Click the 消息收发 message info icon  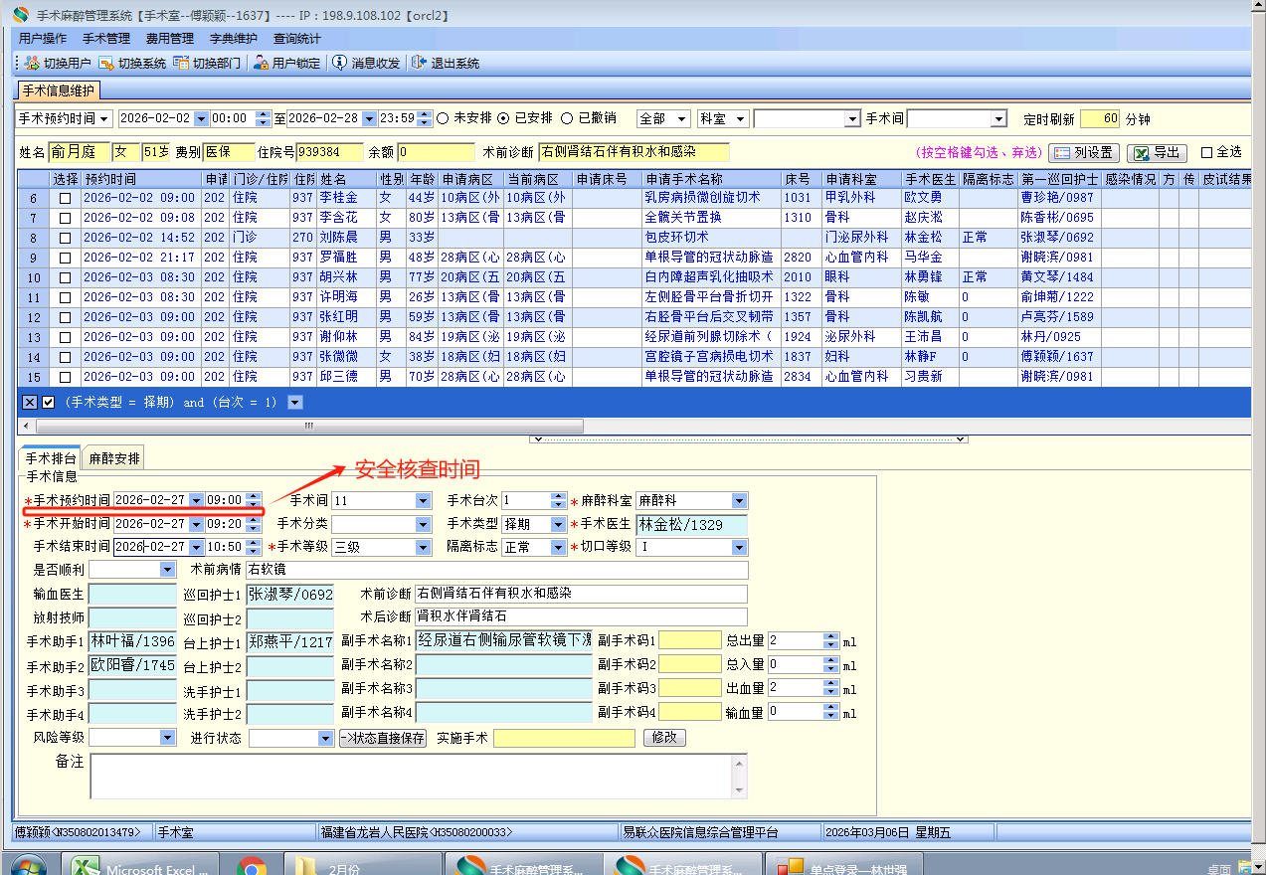coord(339,63)
